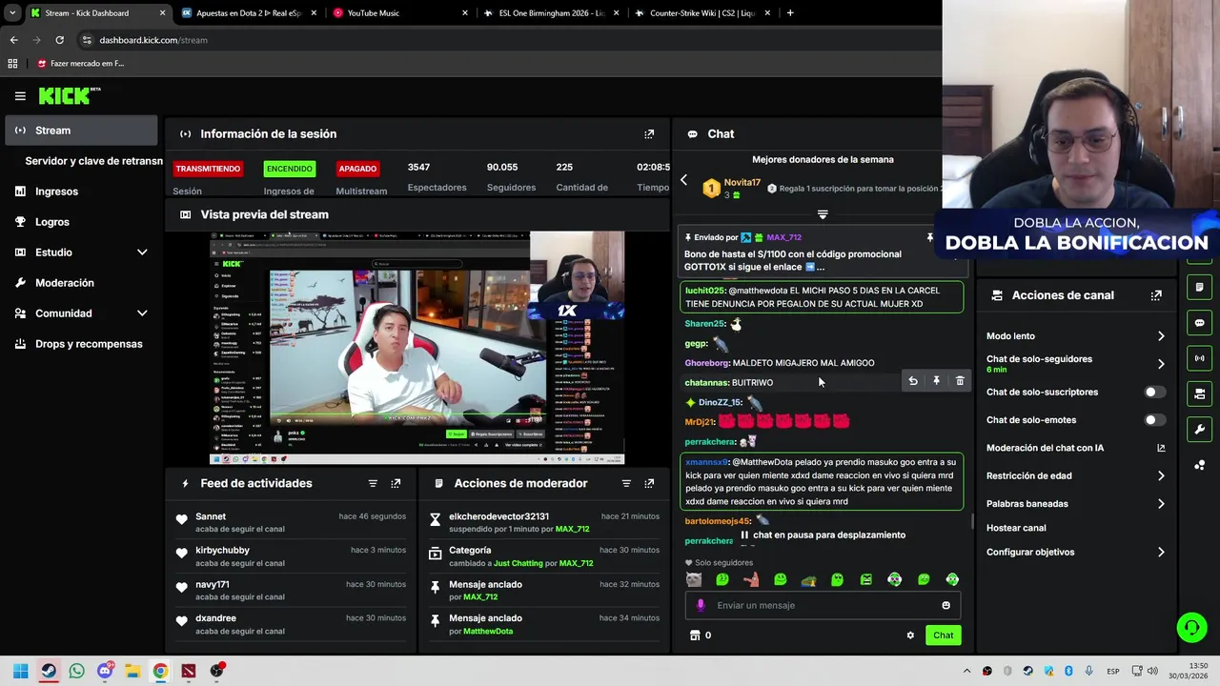Open chat settings gear
Viewport: 1220px width, 686px height.
click(910, 636)
